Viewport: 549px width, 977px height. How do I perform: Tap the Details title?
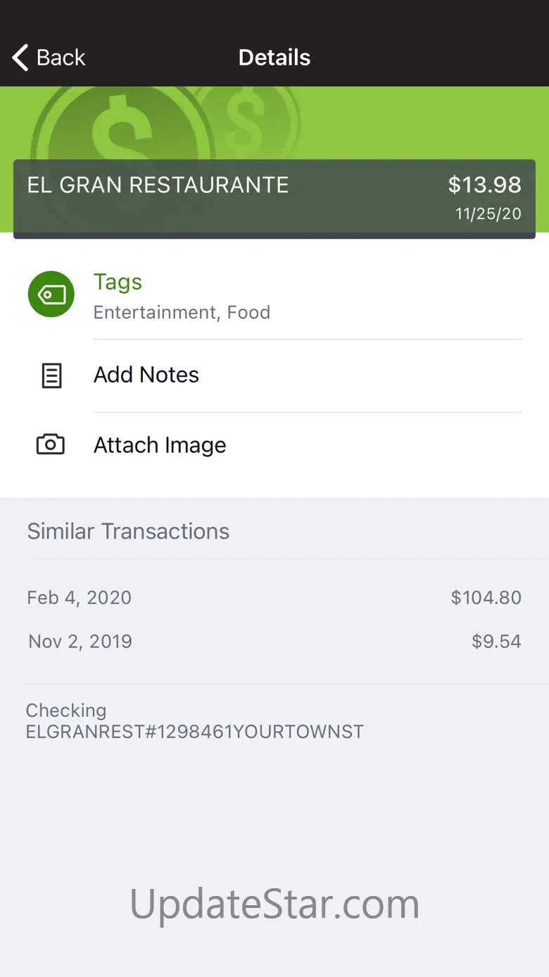click(x=274, y=58)
